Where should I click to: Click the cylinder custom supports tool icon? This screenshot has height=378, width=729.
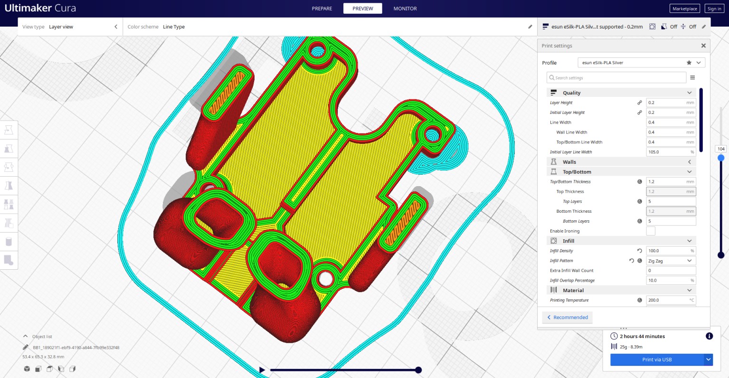tap(9, 242)
